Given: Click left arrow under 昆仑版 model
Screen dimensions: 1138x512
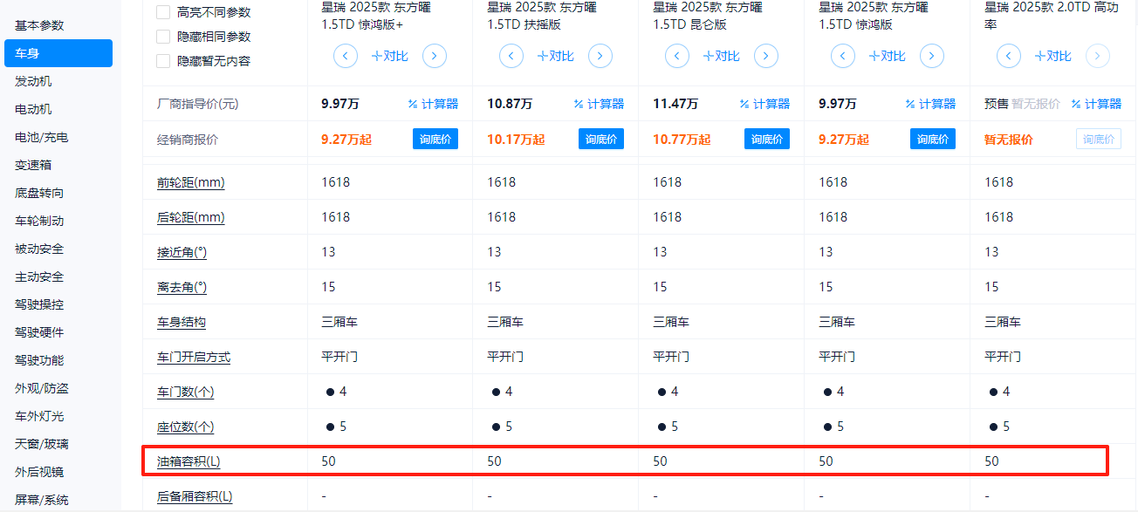Looking at the screenshot, I should point(677,57).
